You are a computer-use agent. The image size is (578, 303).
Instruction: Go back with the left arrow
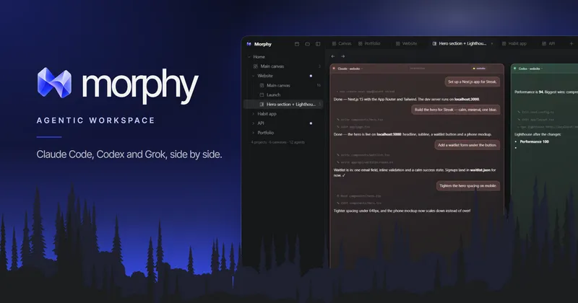pyautogui.click(x=333, y=56)
